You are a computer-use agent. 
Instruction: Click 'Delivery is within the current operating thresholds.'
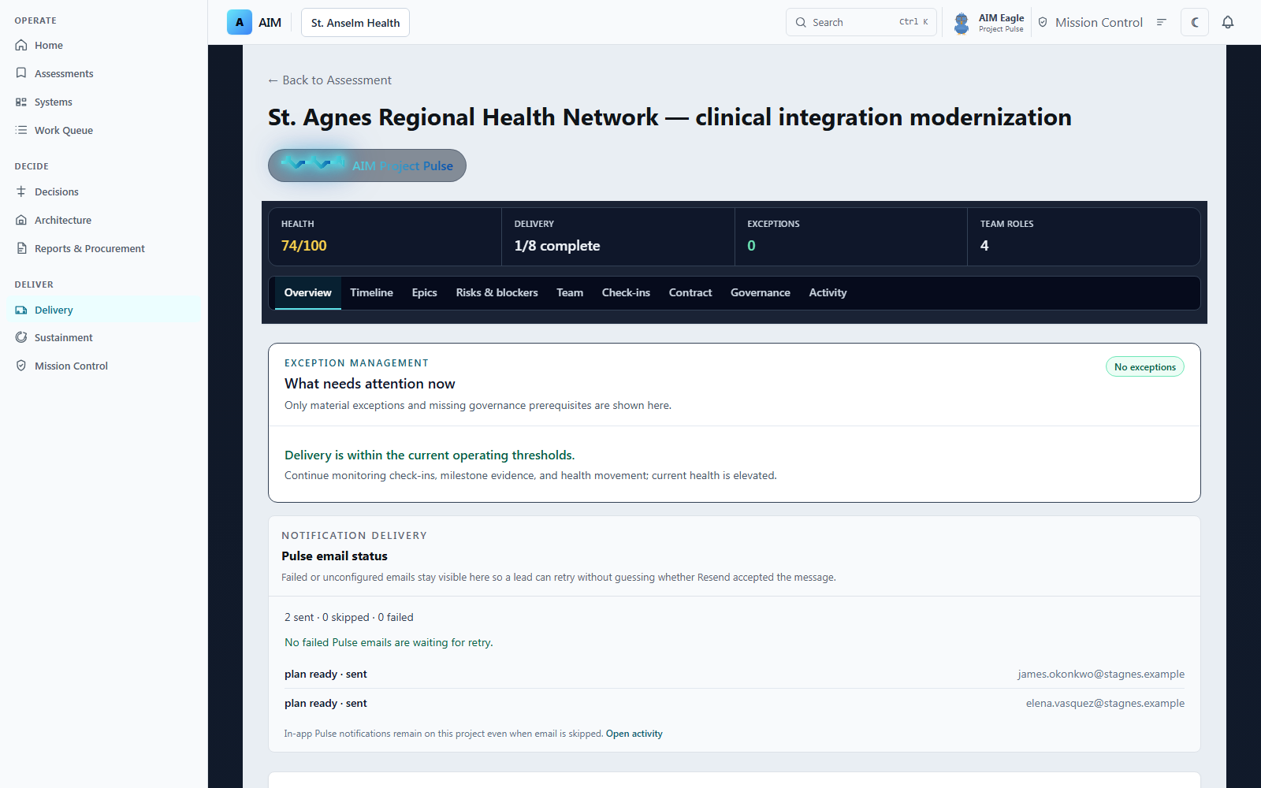pos(430,455)
